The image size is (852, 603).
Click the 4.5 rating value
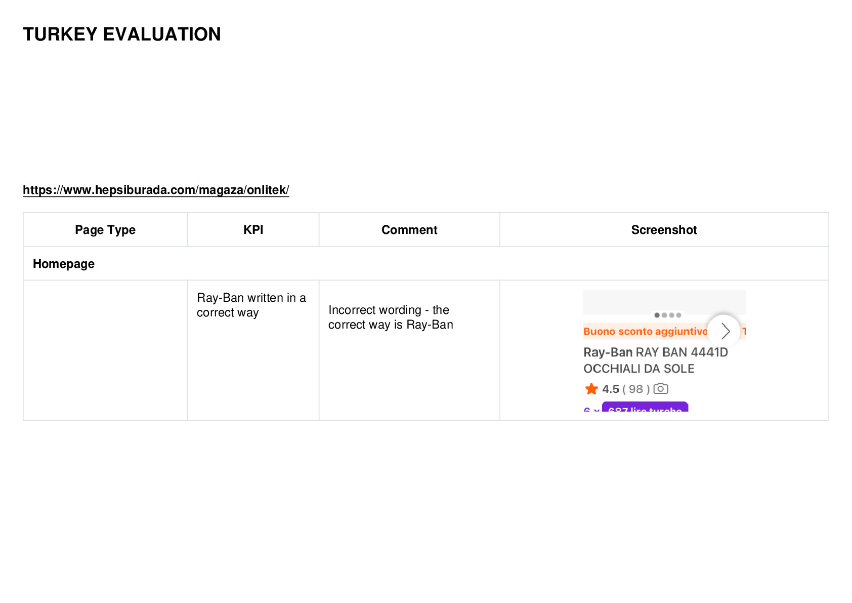(611, 389)
